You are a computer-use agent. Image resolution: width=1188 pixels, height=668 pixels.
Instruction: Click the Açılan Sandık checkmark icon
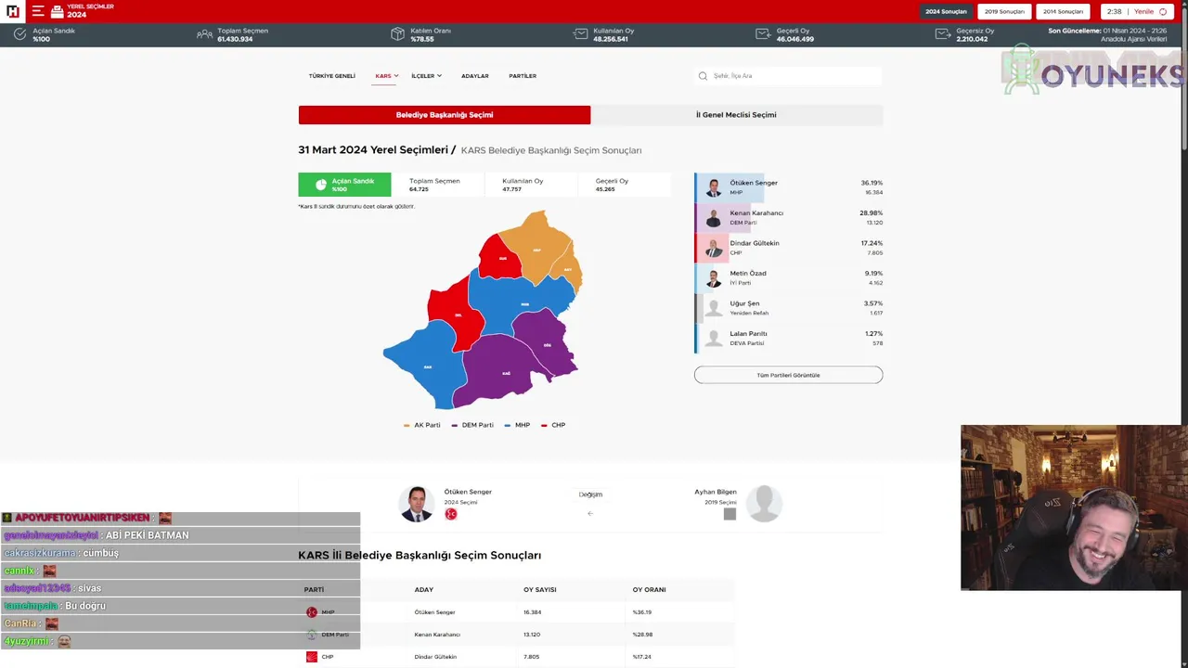click(20, 34)
